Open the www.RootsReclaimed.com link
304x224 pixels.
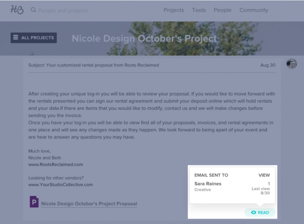(x=56, y=165)
